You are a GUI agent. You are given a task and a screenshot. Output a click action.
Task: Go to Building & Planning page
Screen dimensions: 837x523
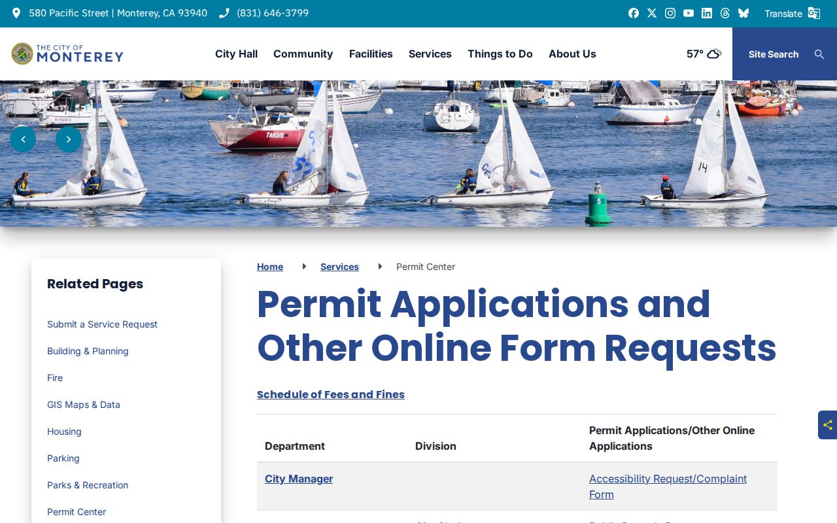tap(88, 351)
